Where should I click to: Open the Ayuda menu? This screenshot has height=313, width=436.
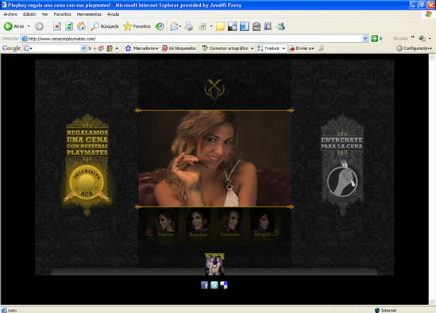[x=114, y=14]
